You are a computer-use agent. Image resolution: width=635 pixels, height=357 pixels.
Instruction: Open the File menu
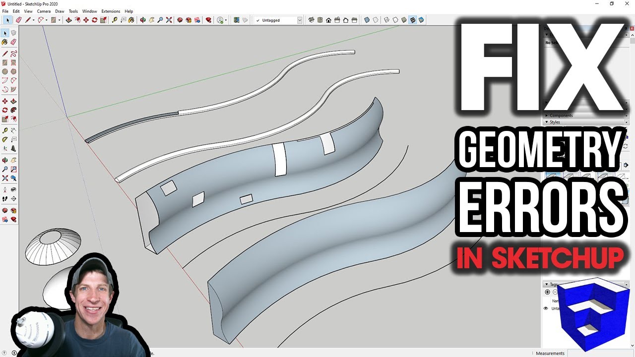pyautogui.click(x=5, y=11)
